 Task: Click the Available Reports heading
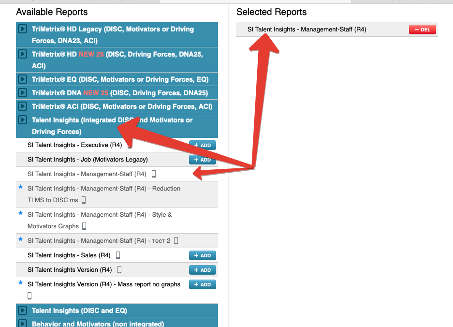click(52, 12)
